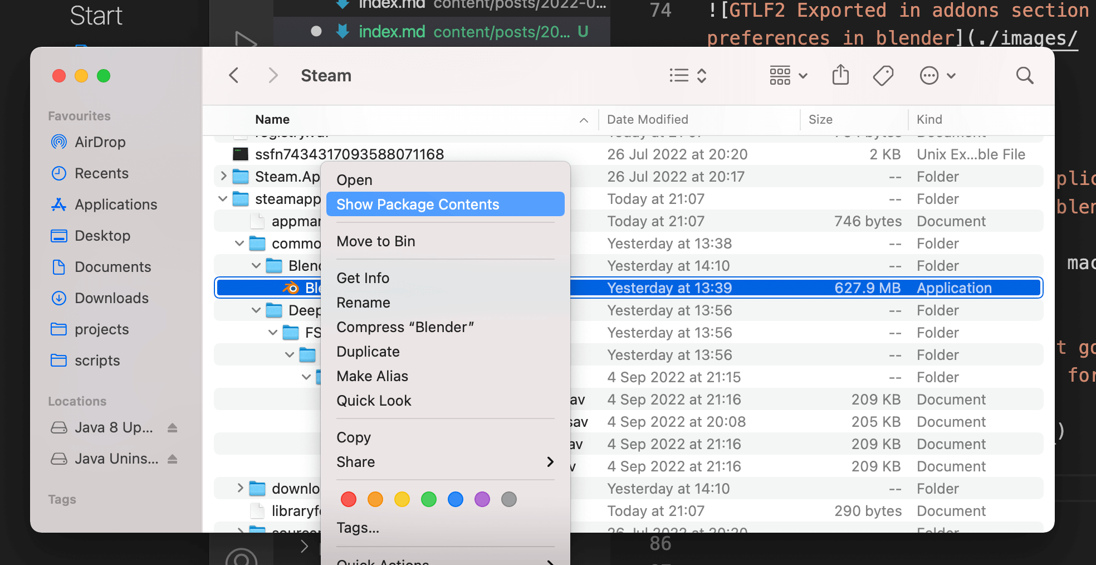Choose Quick Look
1096x565 pixels.
click(x=446, y=401)
